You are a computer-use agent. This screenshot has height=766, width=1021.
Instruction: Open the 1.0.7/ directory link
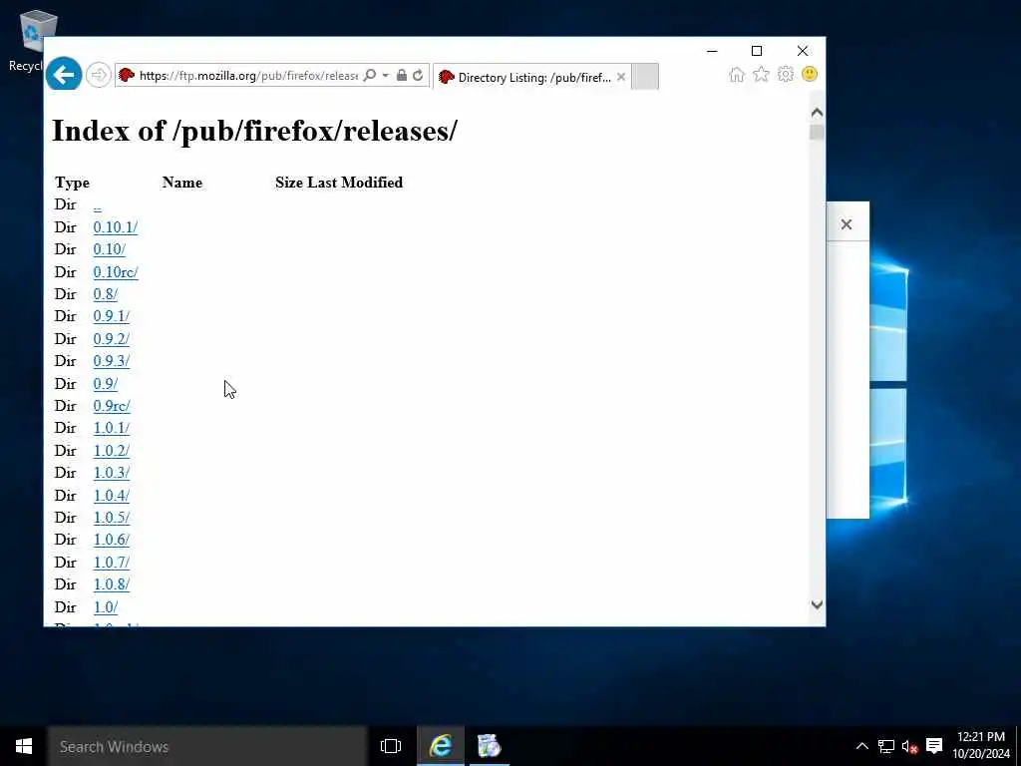pos(112,563)
